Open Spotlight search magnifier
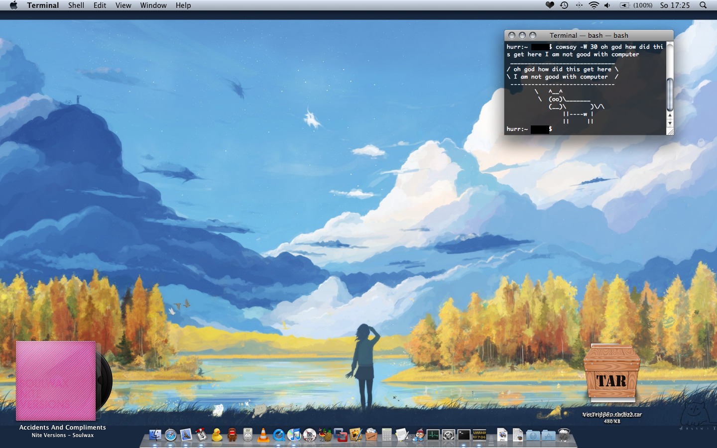 [x=703, y=5]
